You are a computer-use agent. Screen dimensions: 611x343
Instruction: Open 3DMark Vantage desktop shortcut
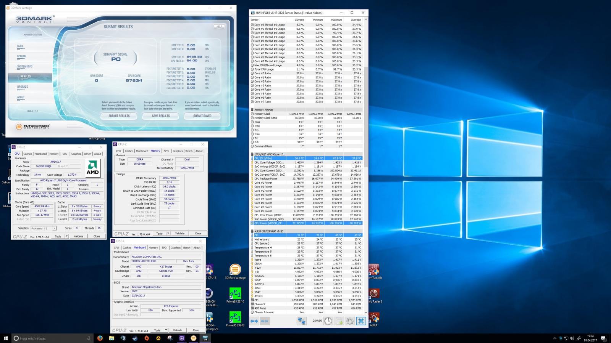pyautogui.click(x=235, y=272)
